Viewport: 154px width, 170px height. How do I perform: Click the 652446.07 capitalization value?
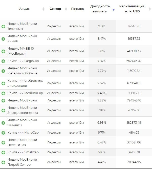coord(134,61)
